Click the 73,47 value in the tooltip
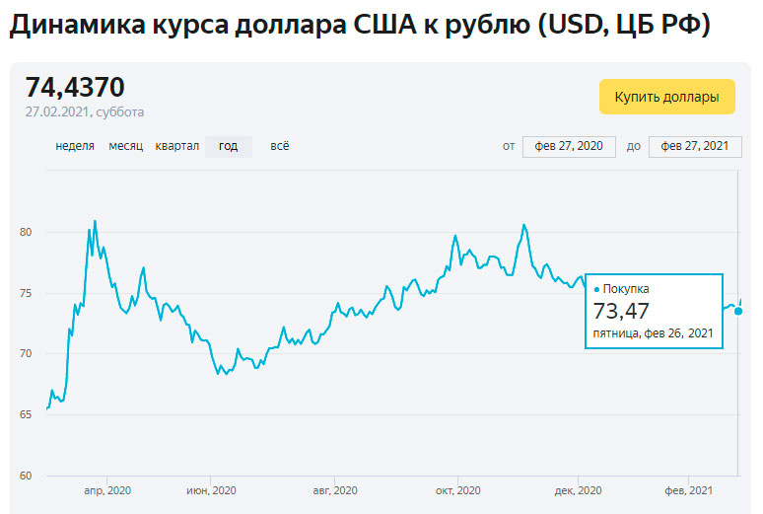The image size is (763, 514). click(x=621, y=312)
